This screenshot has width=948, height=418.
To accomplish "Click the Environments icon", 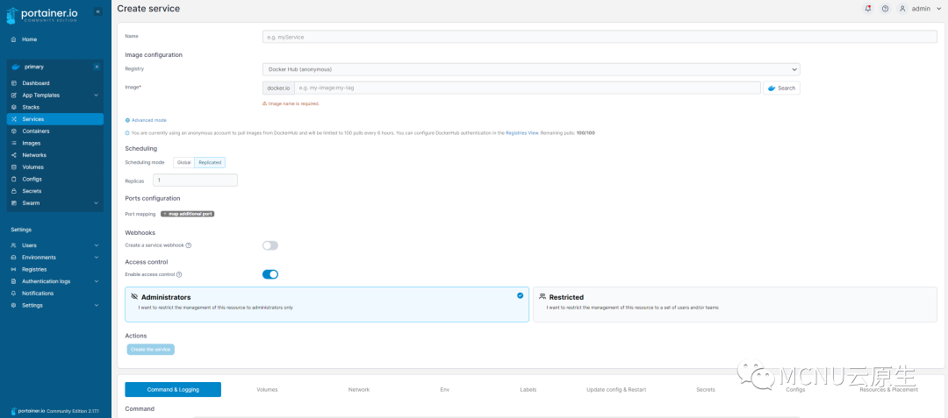I will [13, 258].
